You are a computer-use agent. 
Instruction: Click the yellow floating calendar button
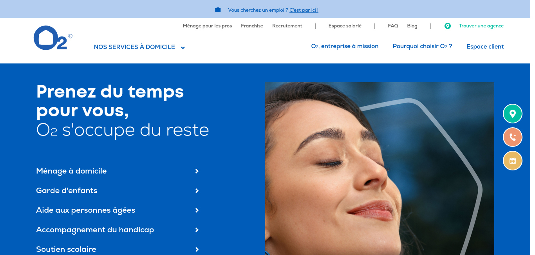513,161
